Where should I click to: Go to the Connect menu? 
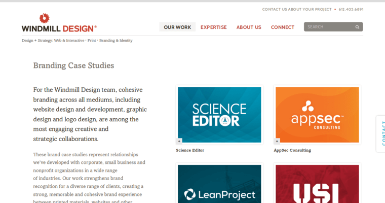tap(282, 27)
